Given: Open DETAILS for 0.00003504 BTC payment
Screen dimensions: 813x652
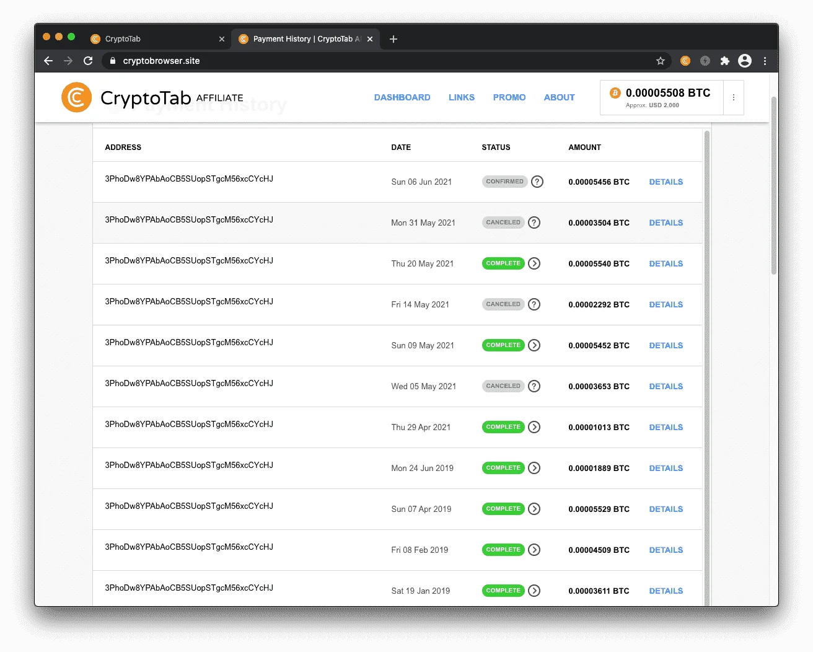Looking at the screenshot, I should coord(666,222).
